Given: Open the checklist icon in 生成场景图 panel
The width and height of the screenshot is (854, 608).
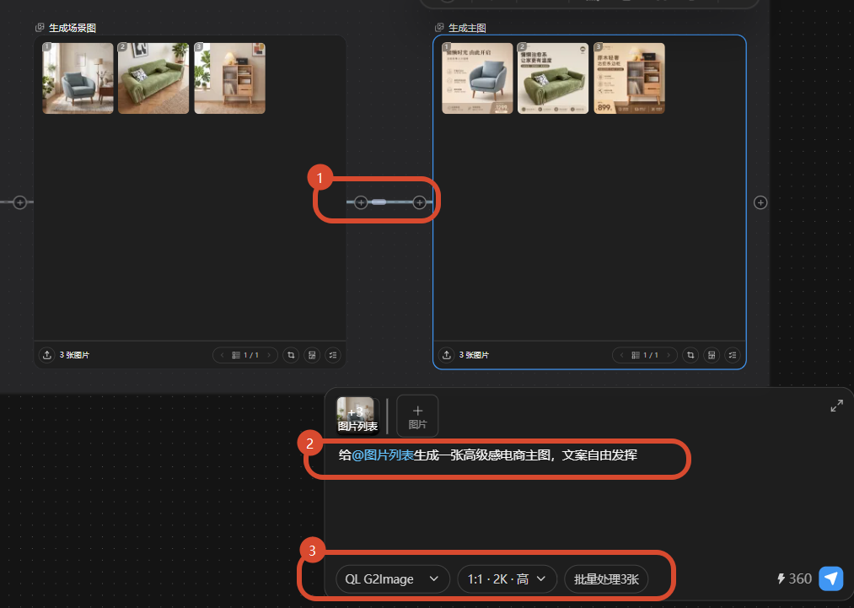Looking at the screenshot, I should [x=333, y=355].
